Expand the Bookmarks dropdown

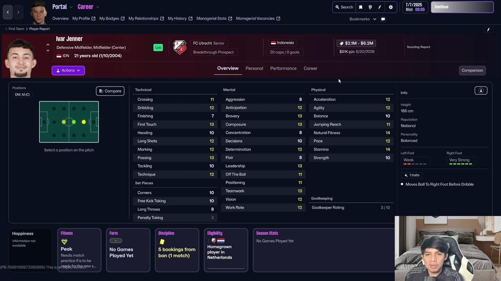tap(362, 19)
